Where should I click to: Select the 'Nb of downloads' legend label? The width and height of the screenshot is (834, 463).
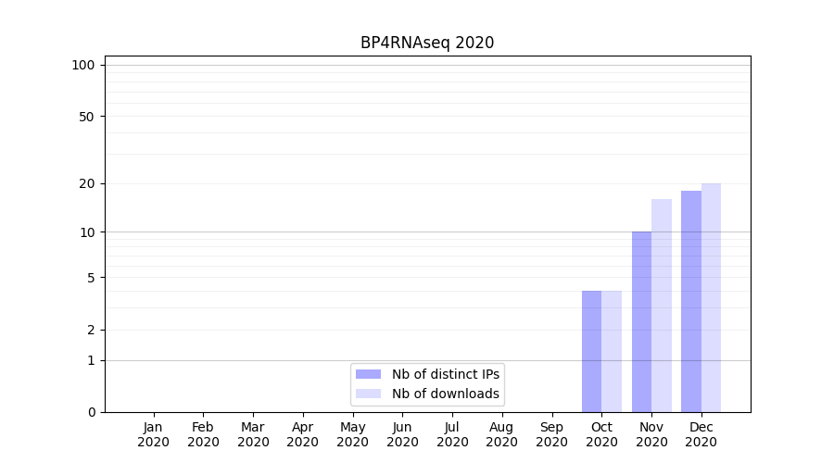(x=446, y=394)
